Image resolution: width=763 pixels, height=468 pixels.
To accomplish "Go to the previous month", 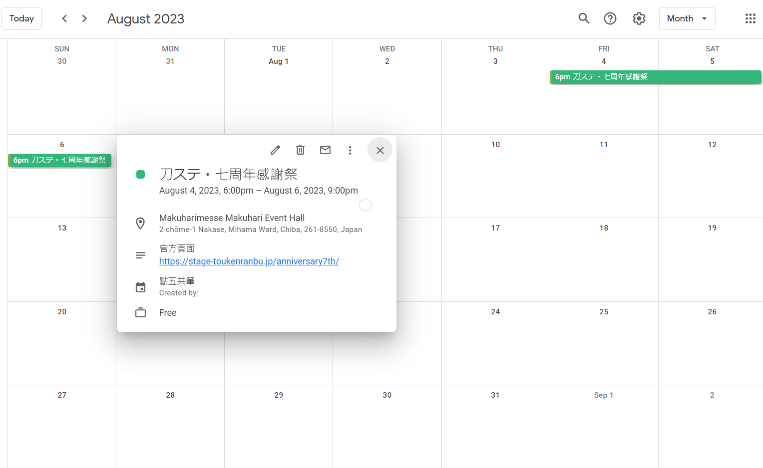I will point(64,18).
